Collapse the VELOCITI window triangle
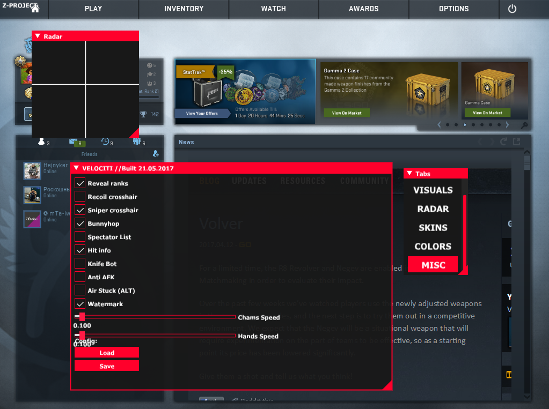 point(76,168)
